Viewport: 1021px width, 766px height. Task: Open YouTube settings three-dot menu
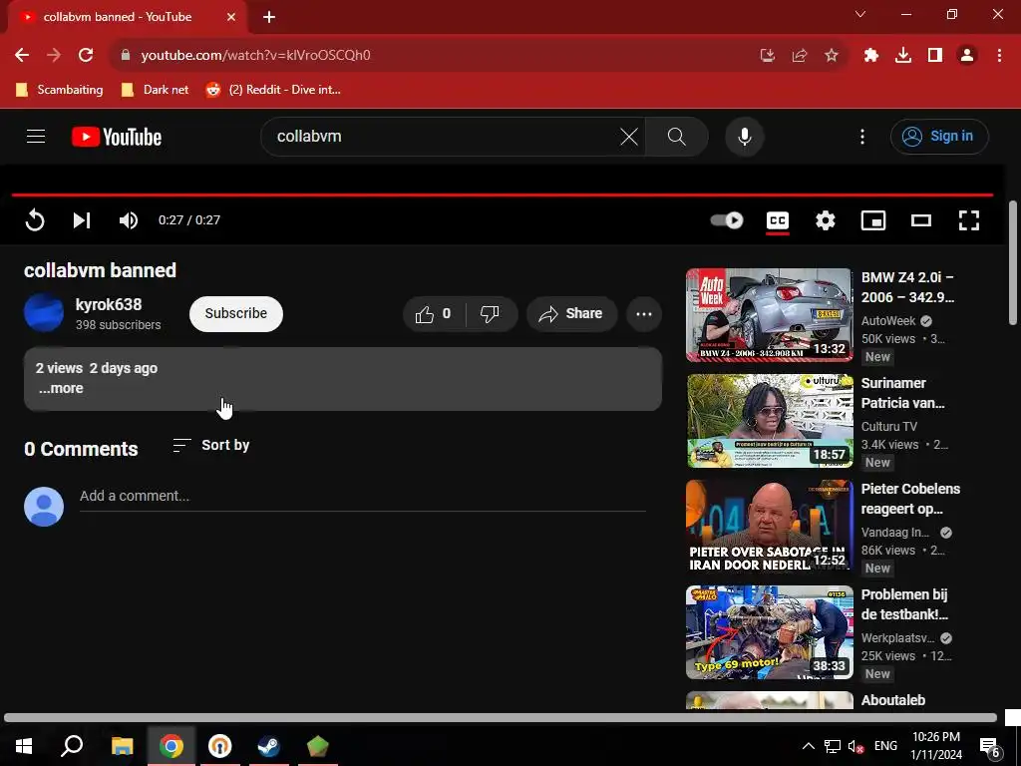(862, 136)
